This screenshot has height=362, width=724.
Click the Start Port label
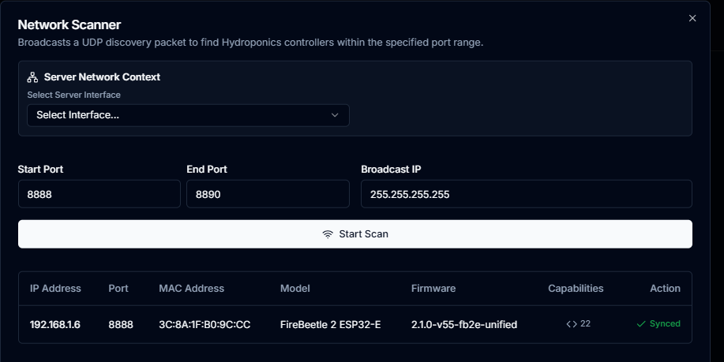click(x=40, y=170)
